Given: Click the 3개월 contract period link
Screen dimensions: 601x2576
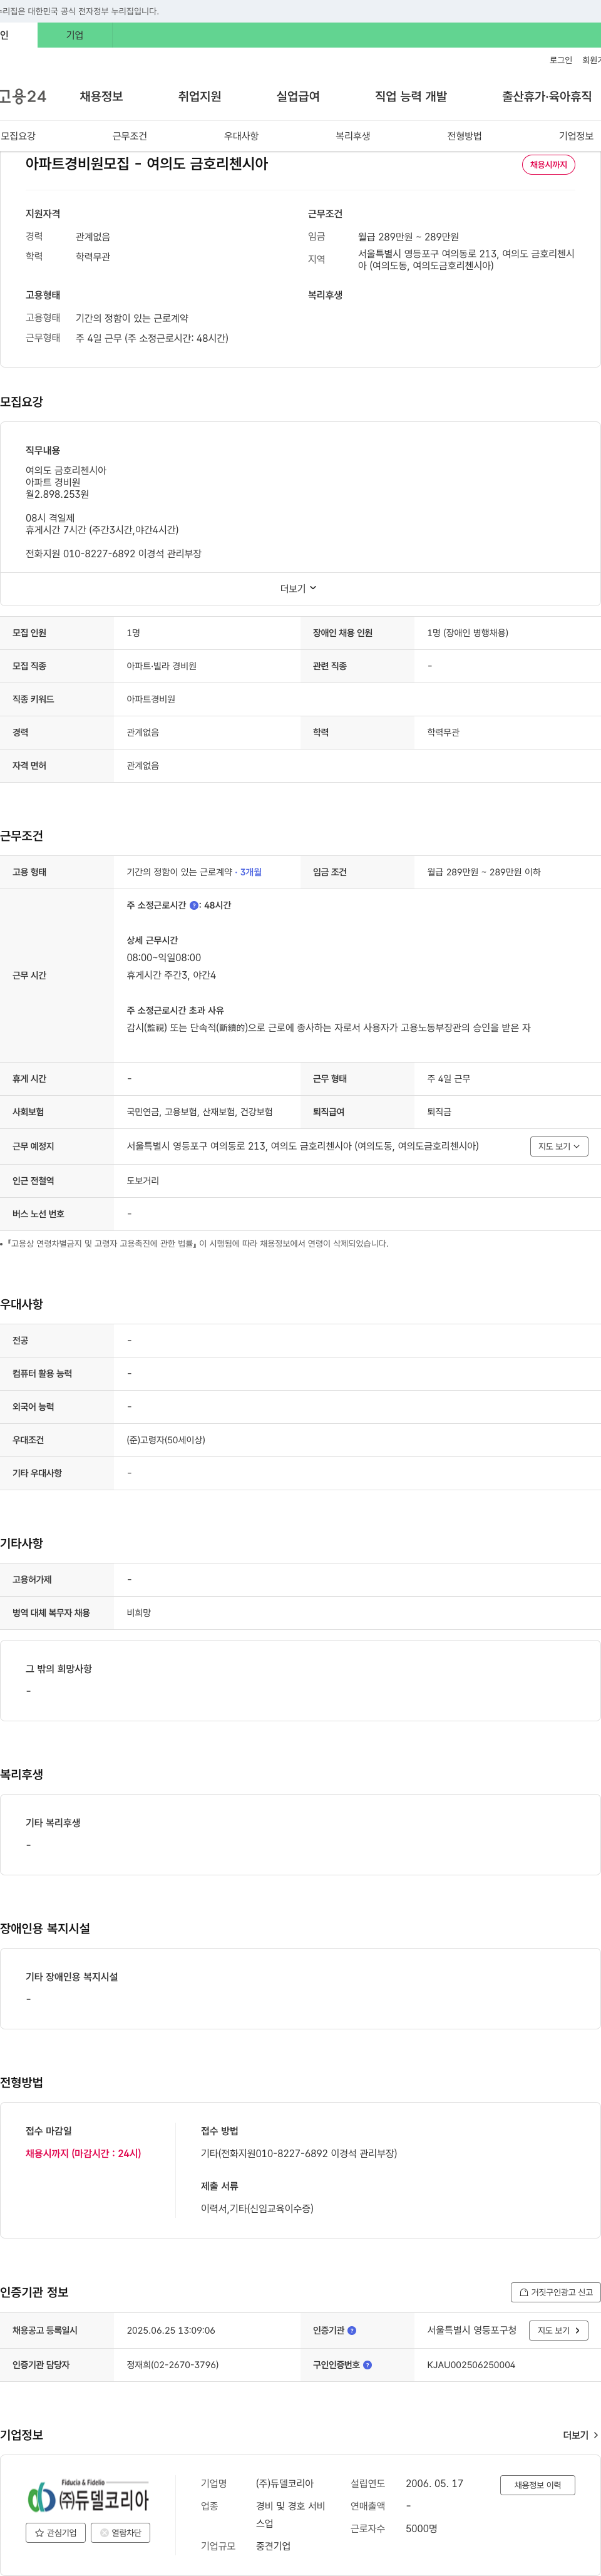Looking at the screenshot, I should tap(251, 872).
